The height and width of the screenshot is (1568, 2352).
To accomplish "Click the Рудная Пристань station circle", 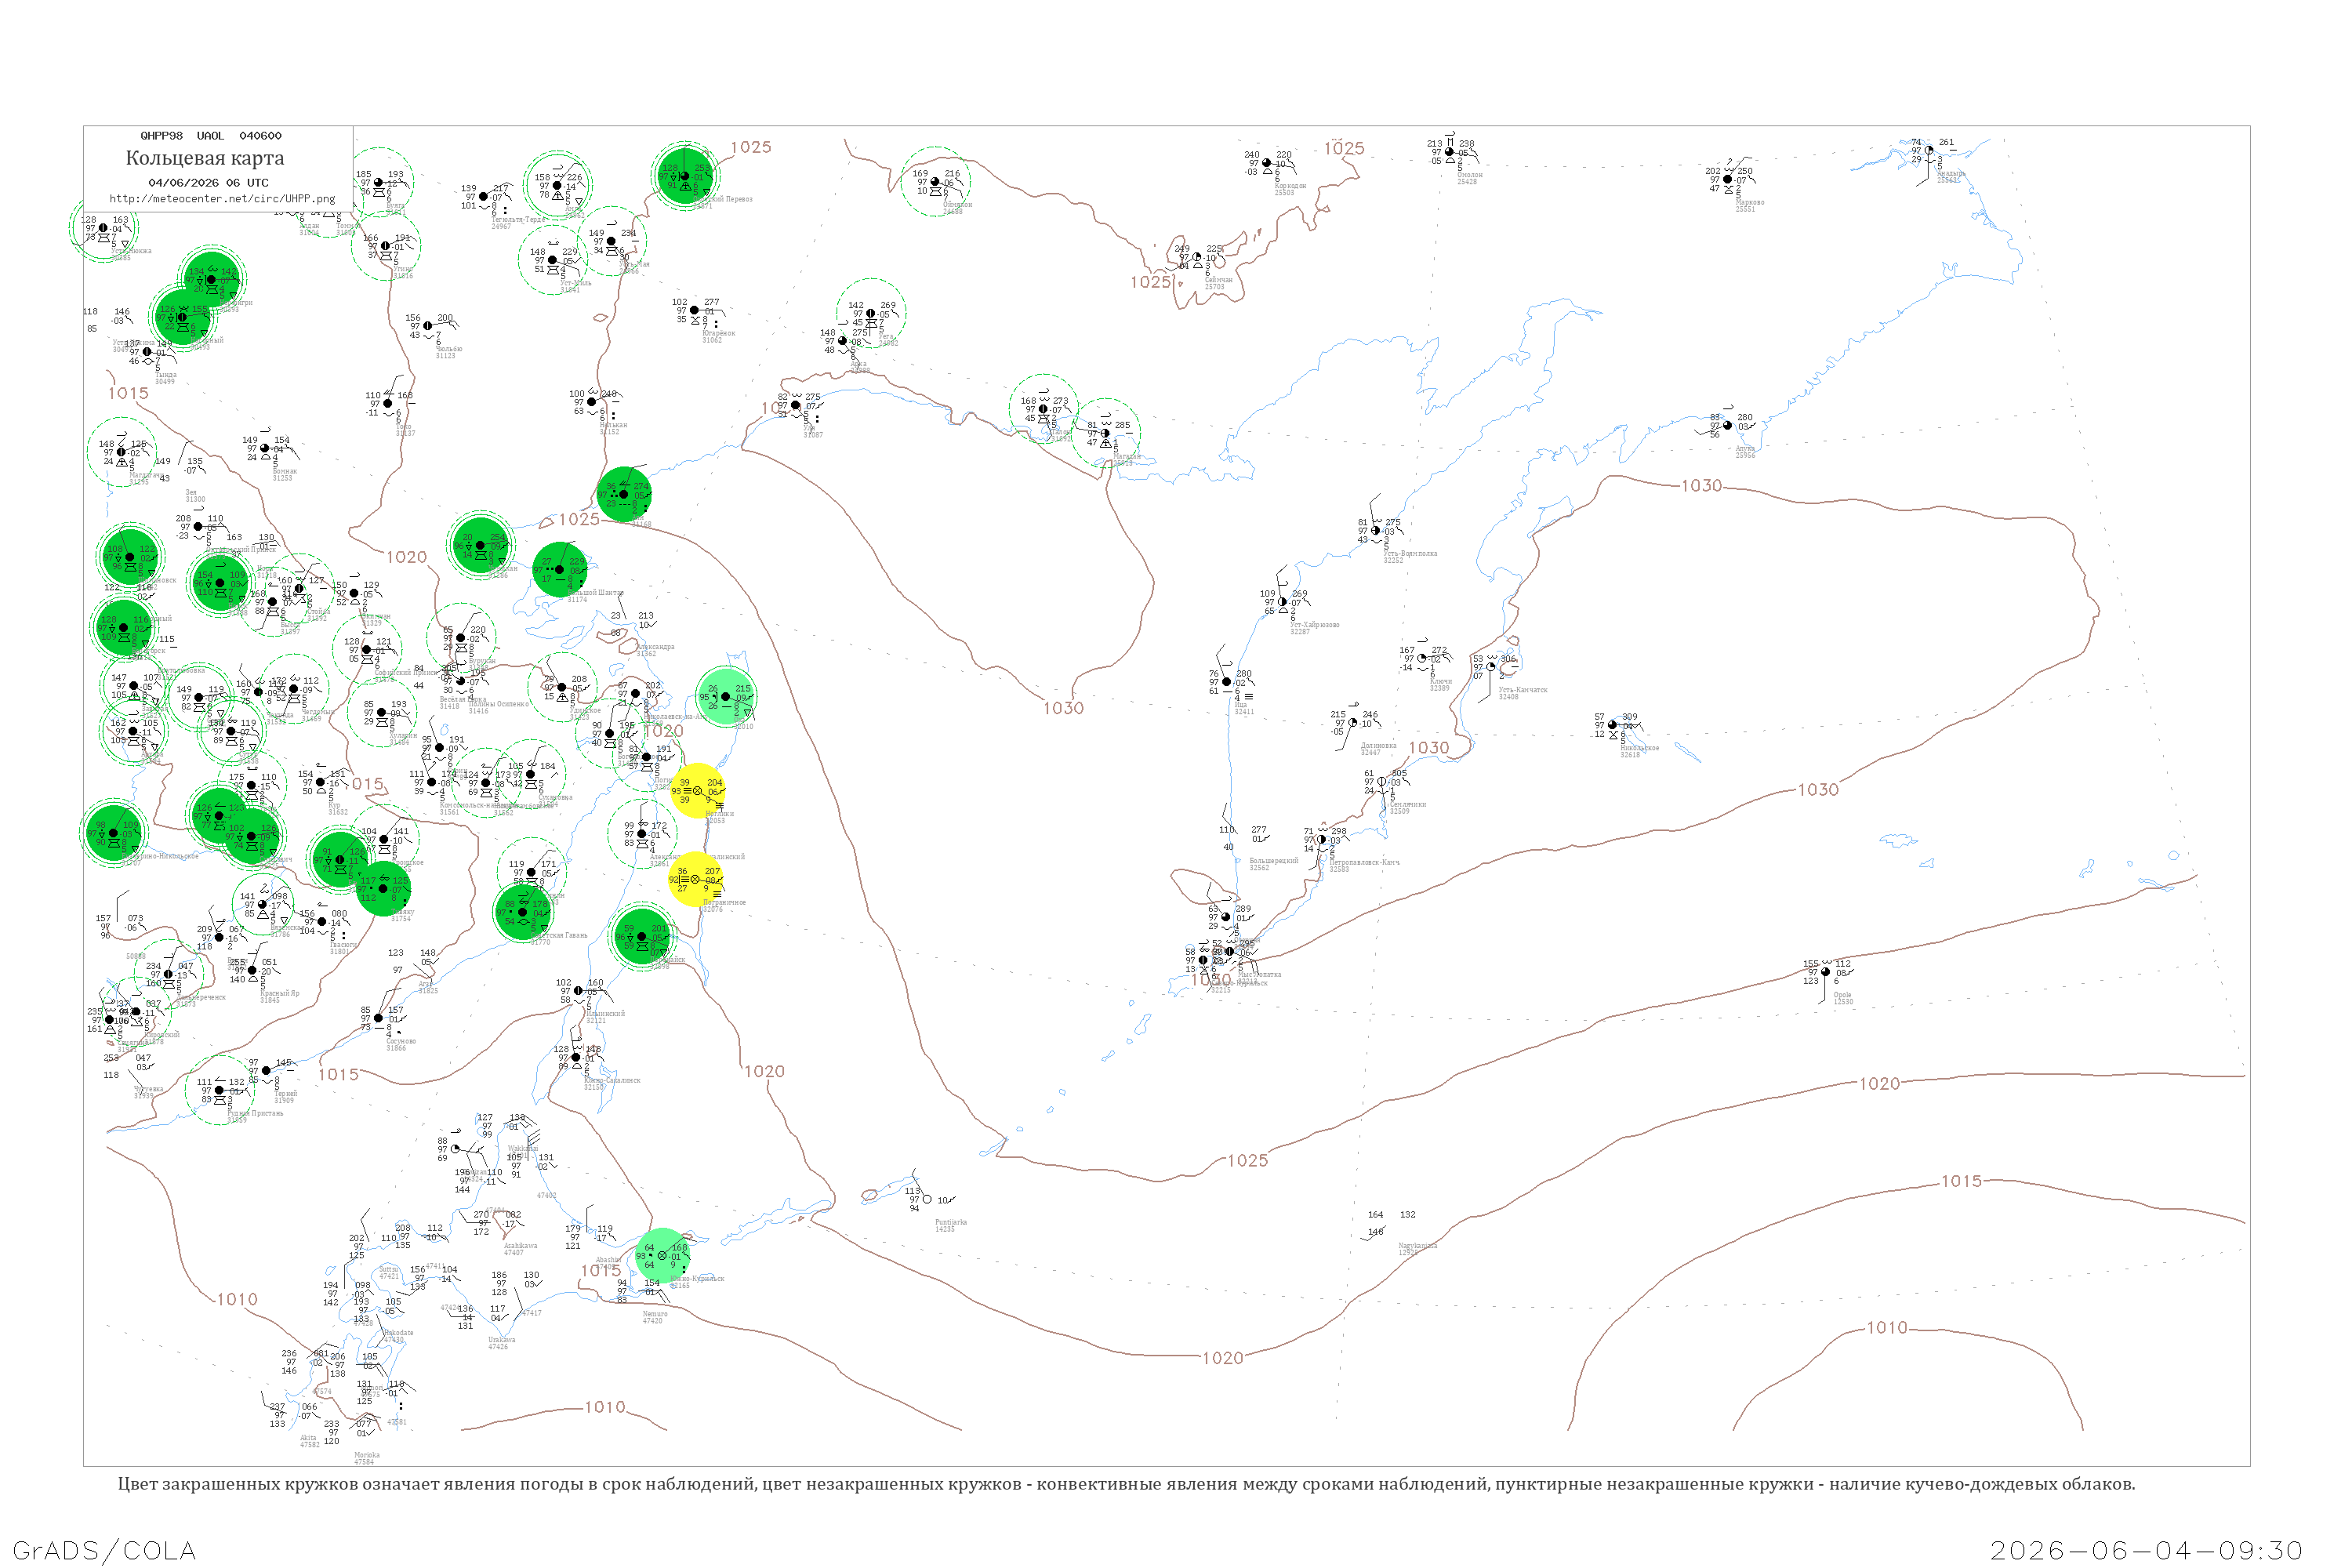I will pos(219,1090).
